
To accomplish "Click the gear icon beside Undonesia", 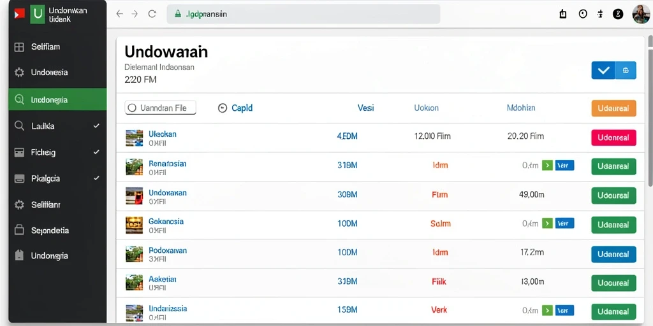I will pyautogui.click(x=19, y=73).
